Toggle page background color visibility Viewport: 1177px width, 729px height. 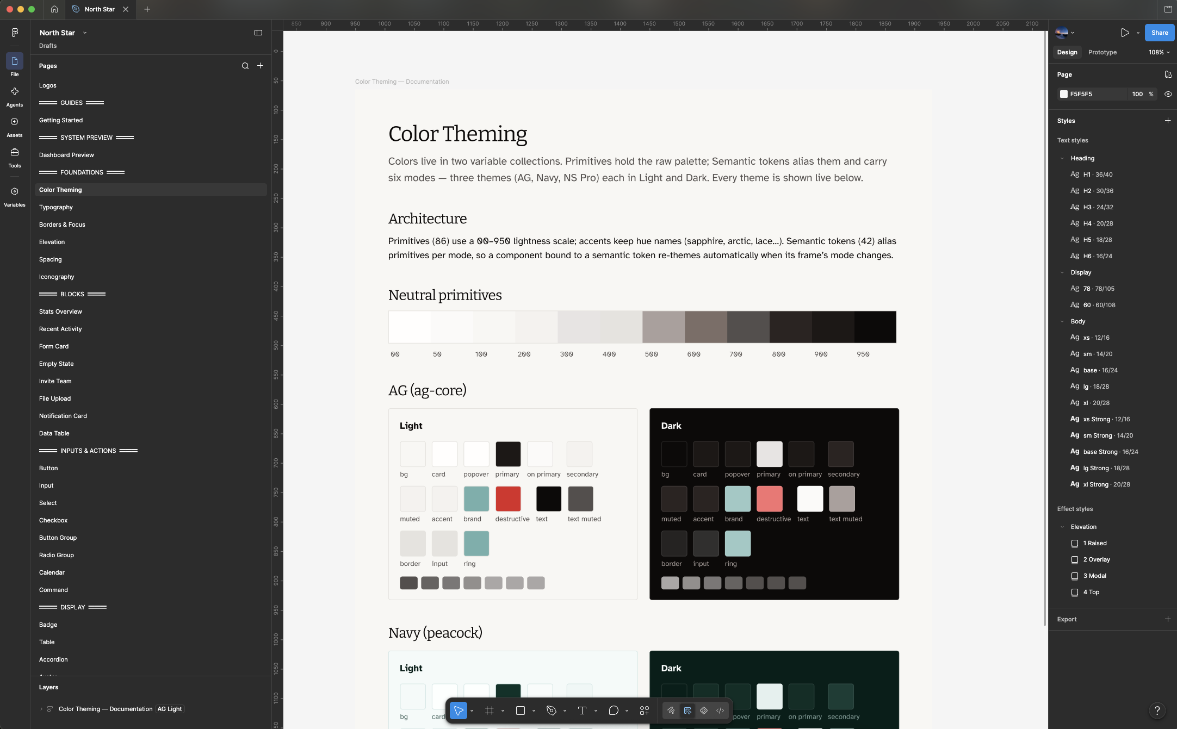tap(1168, 94)
